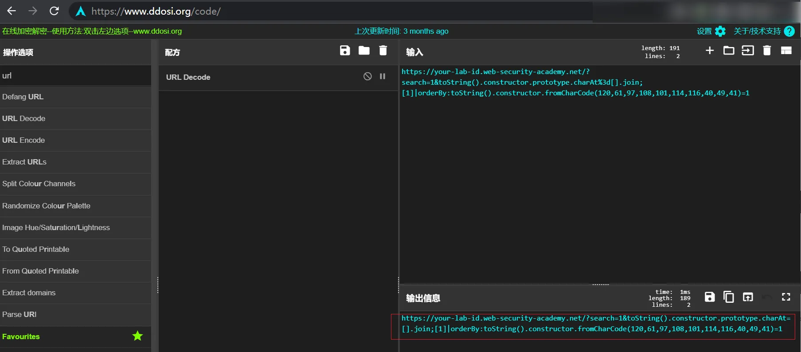Open the settings gear (设置)
Viewport: 801px width, 352px height.
tap(721, 31)
